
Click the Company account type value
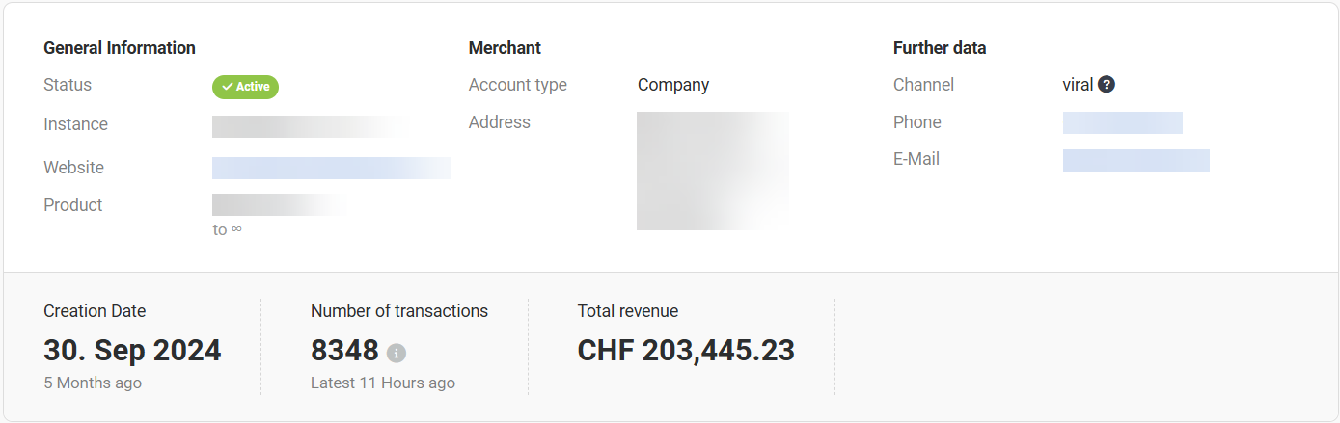pyautogui.click(x=673, y=85)
